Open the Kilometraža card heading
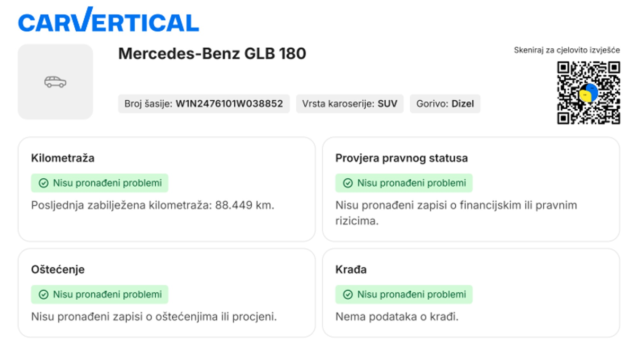This screenshot has width=636, height=348. click(63, 158)
